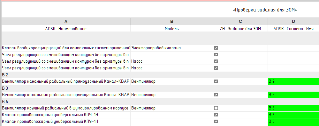Click Вентилятор model cell in the В 2 row
The width and height of the screenshot is (319, 126).
[172, 81]
